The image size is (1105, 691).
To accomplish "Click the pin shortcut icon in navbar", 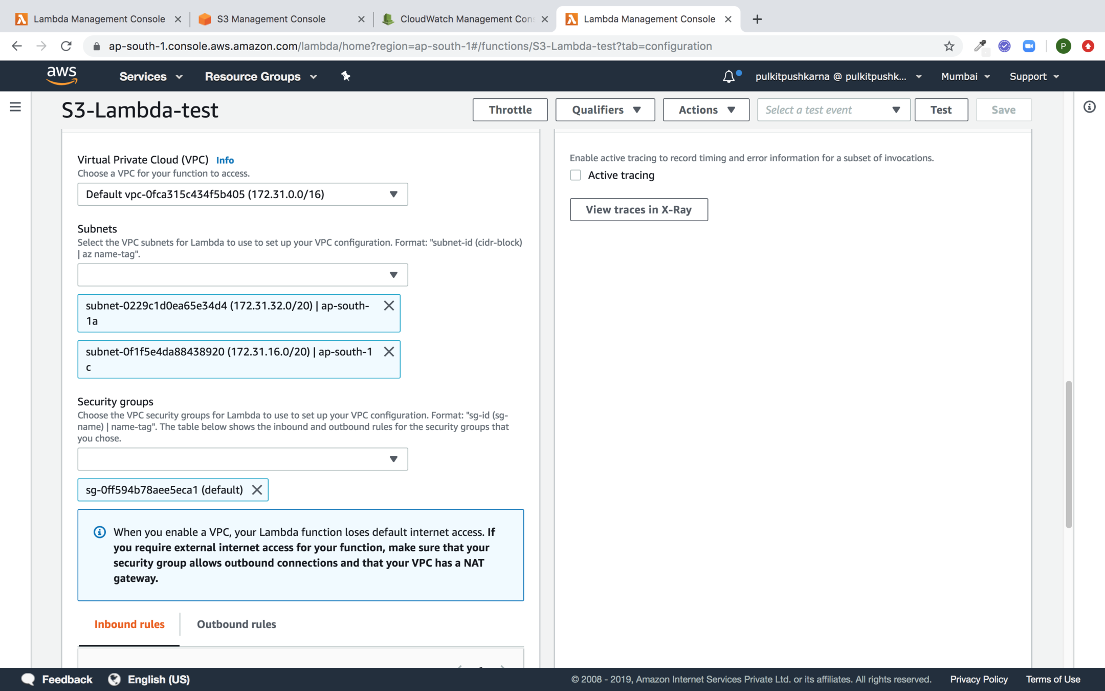I will 346,76.
